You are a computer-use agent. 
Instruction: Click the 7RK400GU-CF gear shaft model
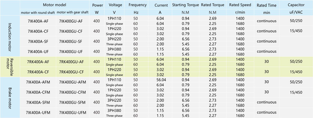(71, 72)
